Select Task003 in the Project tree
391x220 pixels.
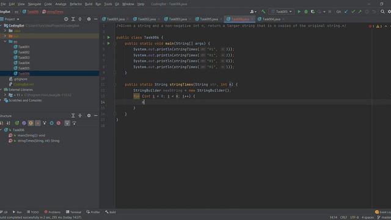(24, 57)
